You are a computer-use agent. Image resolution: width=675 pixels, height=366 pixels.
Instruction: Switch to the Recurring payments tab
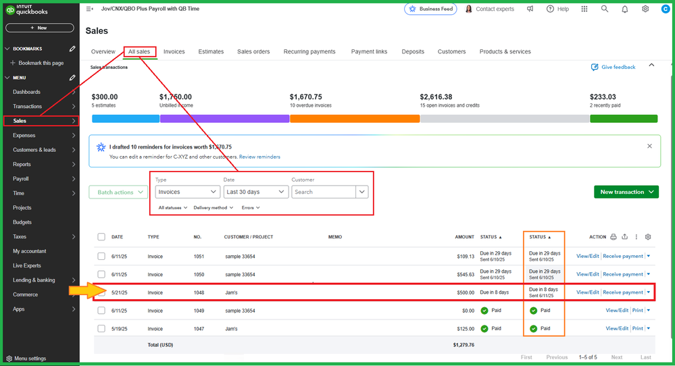click(309, 51)
